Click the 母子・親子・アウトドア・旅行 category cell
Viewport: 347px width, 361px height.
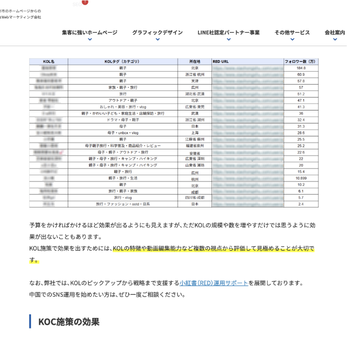tap(123, 152)
